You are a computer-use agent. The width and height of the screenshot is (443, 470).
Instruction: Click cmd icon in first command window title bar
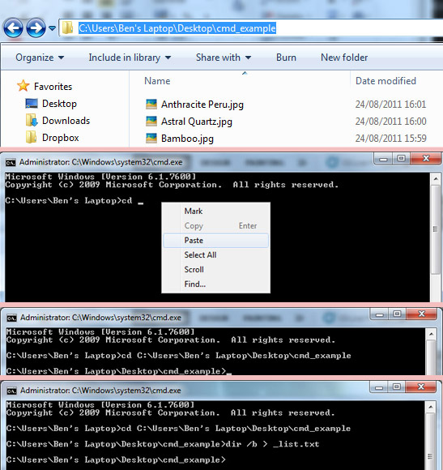[x=11, y=163]
